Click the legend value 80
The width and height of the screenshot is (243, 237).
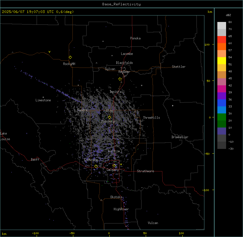(230, 22)
